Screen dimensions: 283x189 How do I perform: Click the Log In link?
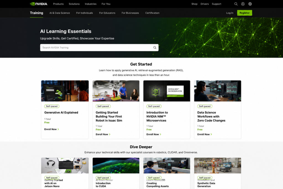tap(230, 13)
